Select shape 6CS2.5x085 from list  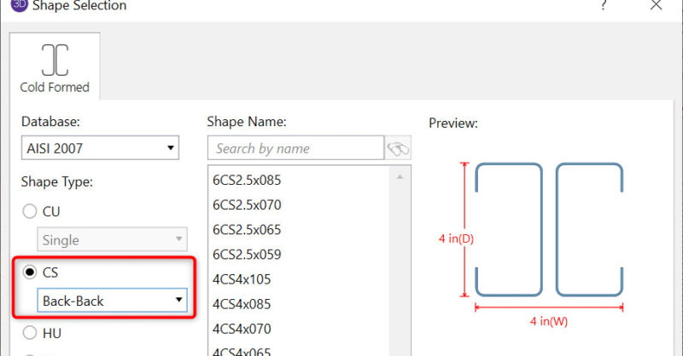coord(247,180)
